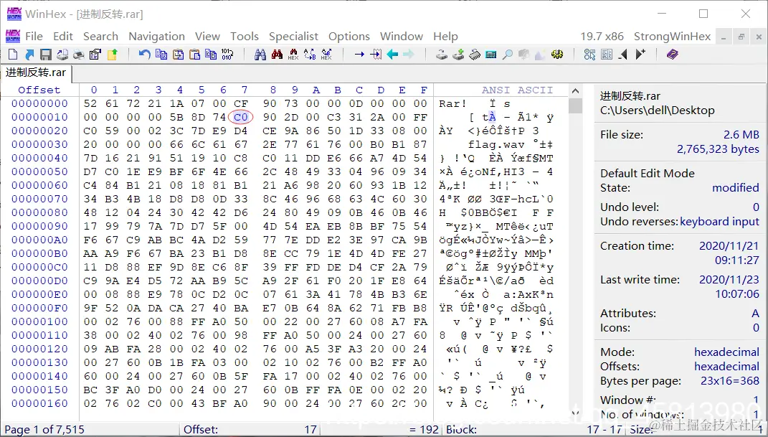Click the Offset column header
768x437 pixels.
click(x=39, y=90)
